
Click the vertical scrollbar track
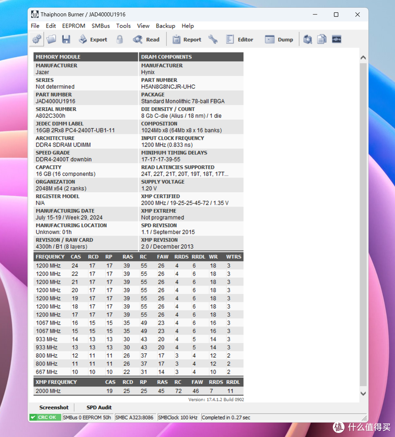click(x=363, y=225)
